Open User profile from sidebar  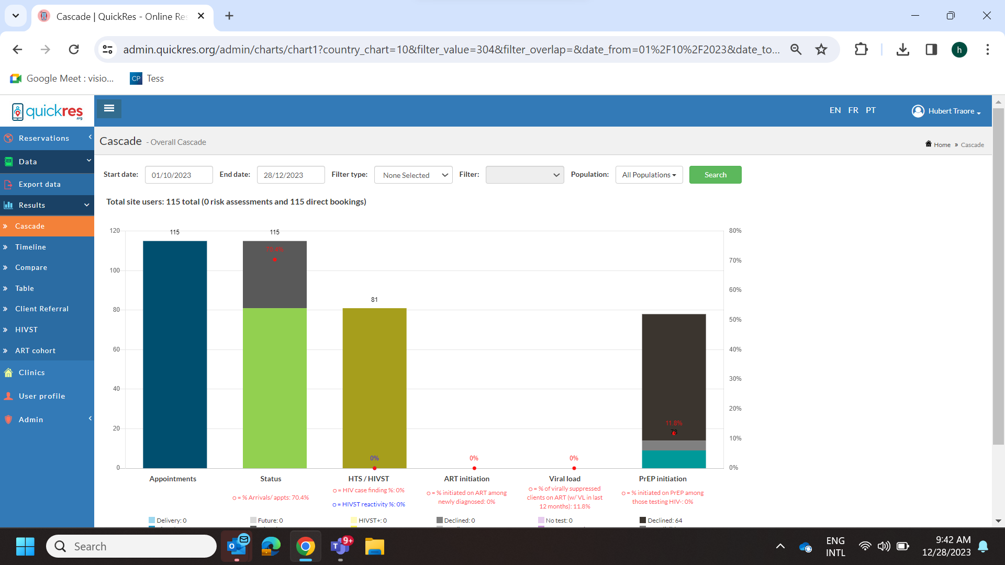(42, 396)
